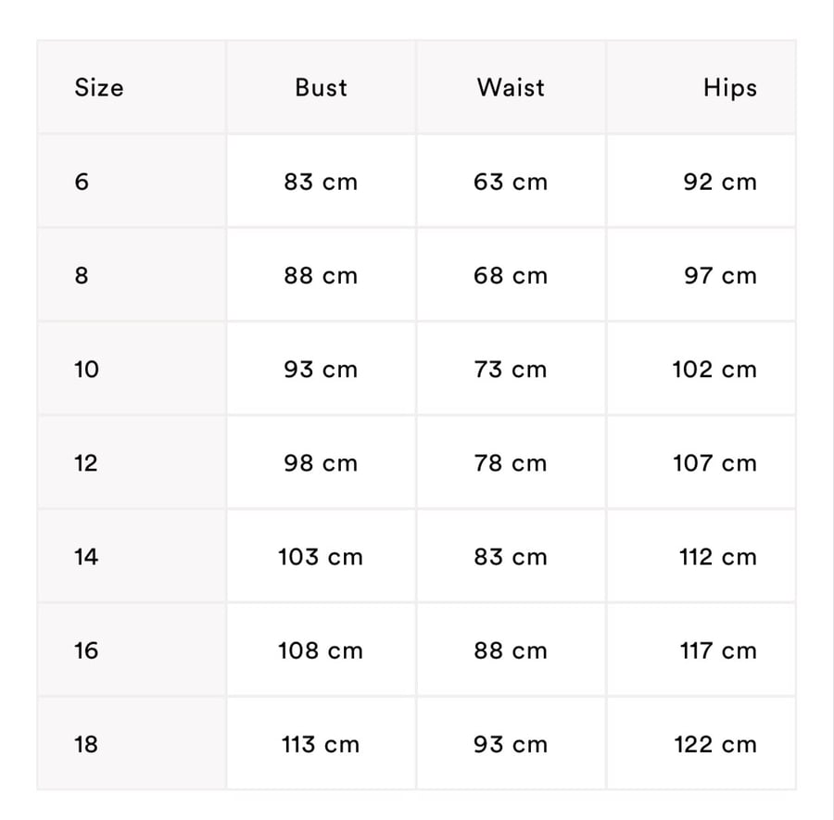Click the 93 cm waist cell for size 18
This screenshot has width=834, height=820.
[511, 744]
